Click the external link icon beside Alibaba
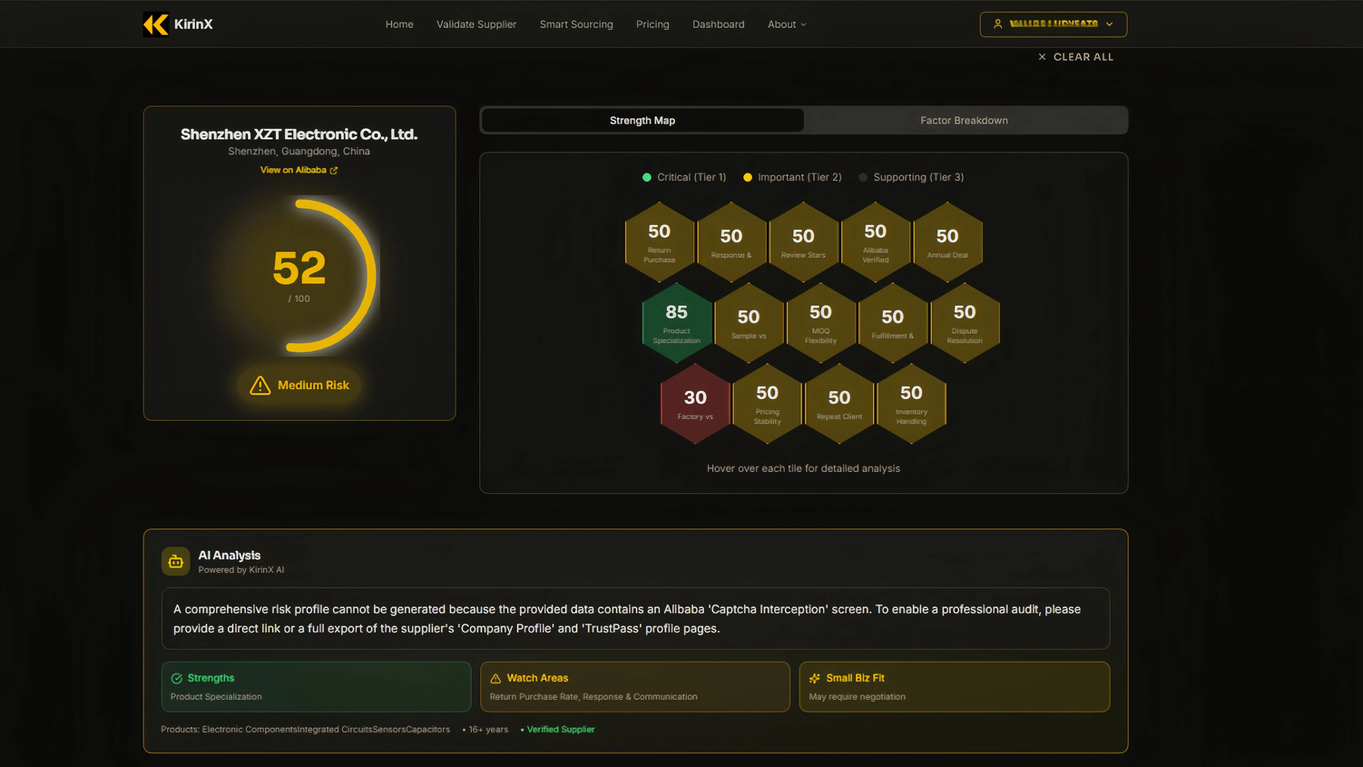The width and height of the screenshot is (1363, 767). [333, 170]
